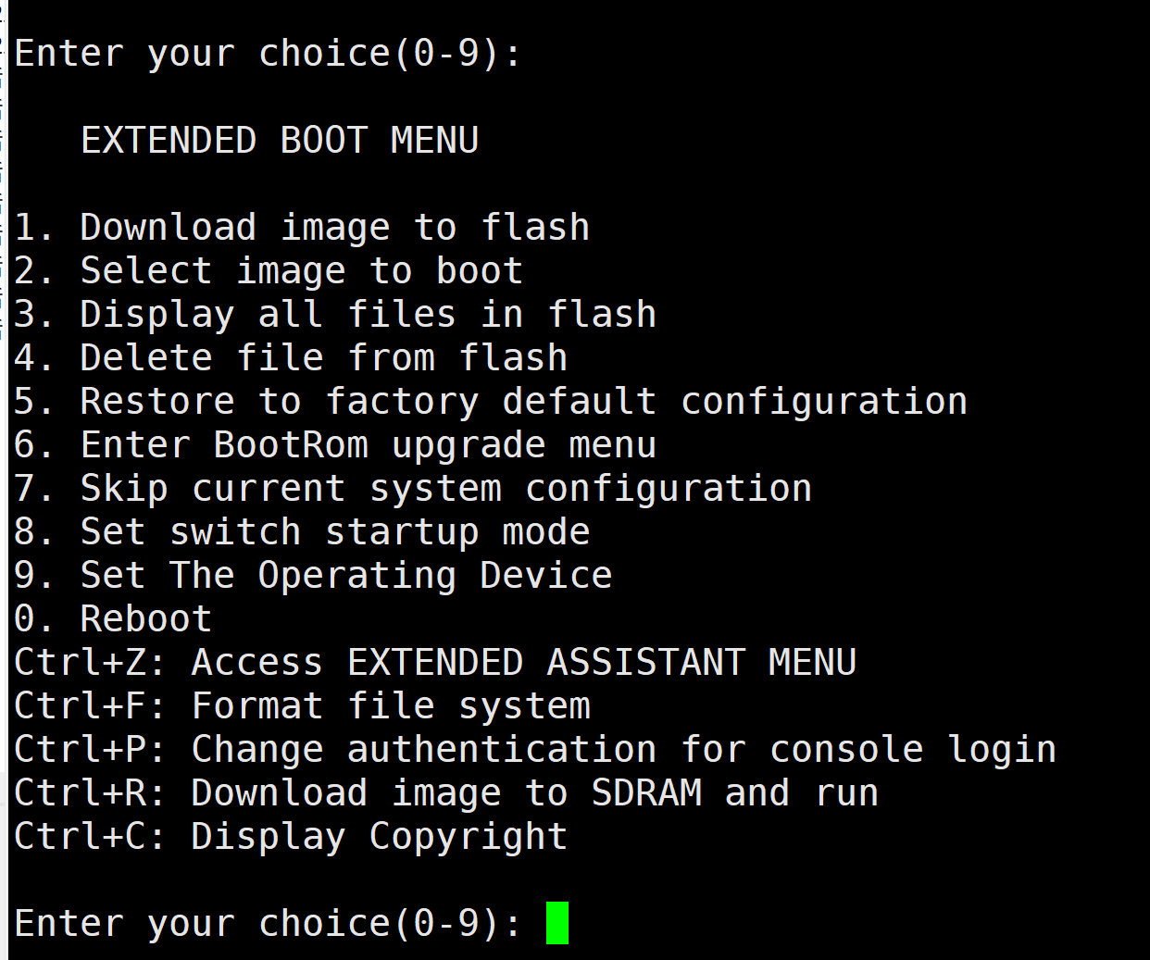1150x960 pixels.
Task: Click Skip current system configuration line
Action: coord(413,489)
